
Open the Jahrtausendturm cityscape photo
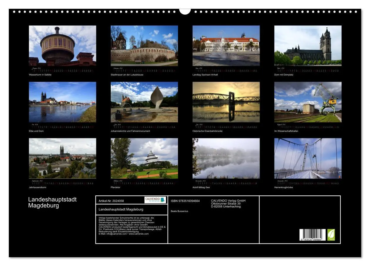[63, 158]
